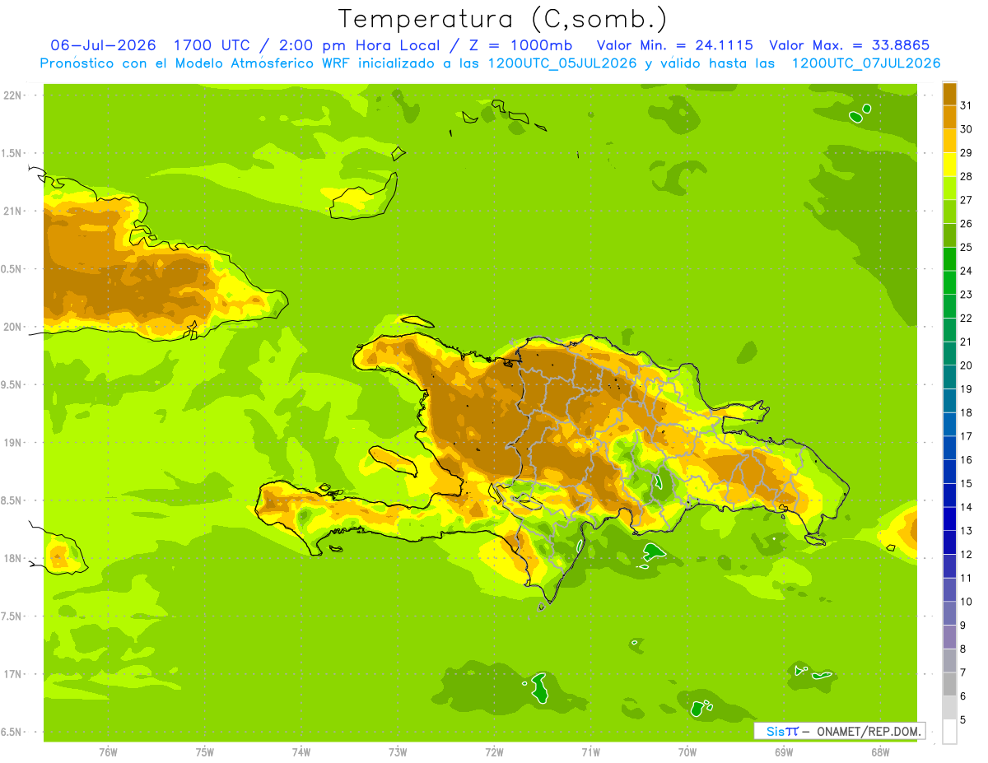Click legend value 26
988x763 pixels.
(966, 224)
